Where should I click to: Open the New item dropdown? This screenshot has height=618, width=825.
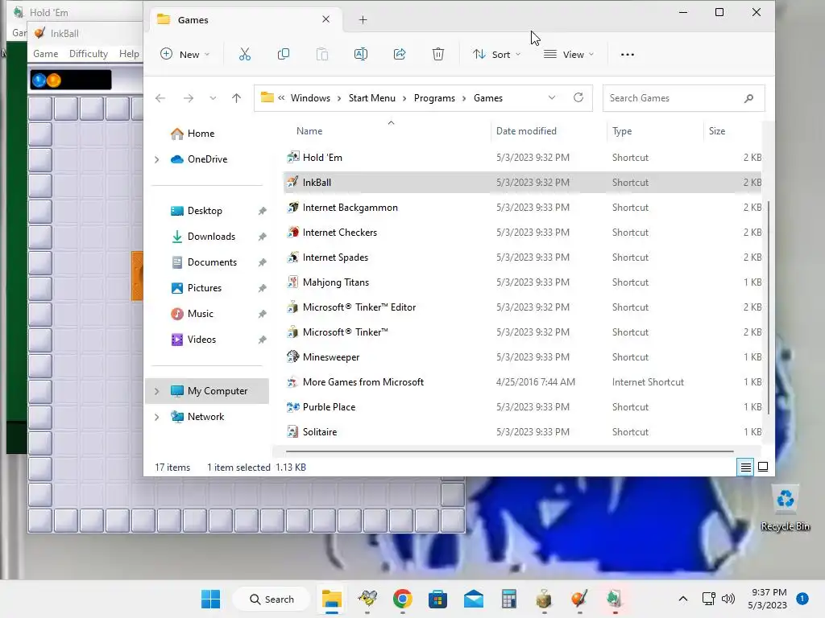click(x=184, y=54)
